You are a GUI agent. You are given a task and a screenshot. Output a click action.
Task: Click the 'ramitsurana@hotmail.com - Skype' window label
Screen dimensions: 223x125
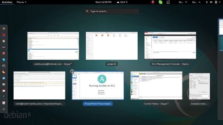coord(53,64)
